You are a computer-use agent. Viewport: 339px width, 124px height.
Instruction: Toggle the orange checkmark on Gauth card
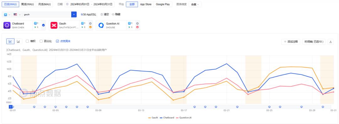tap(90, 27)
